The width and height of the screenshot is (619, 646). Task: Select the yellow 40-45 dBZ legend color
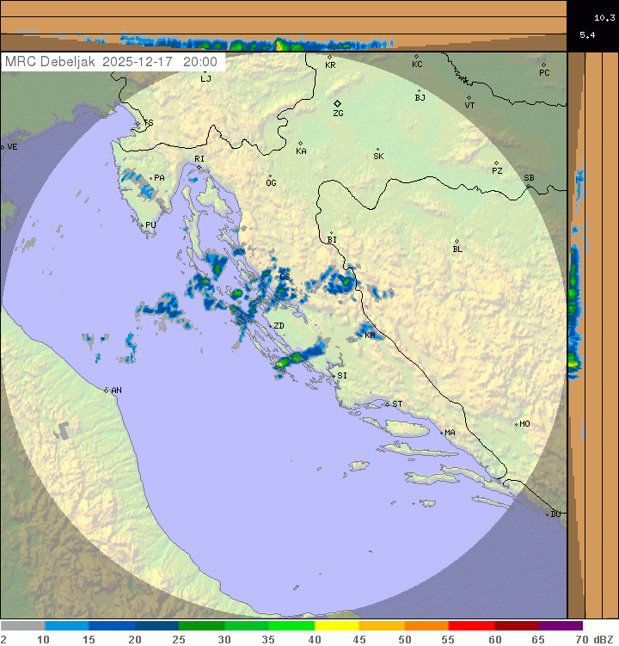pyautogui.click(x=336, y=626)
